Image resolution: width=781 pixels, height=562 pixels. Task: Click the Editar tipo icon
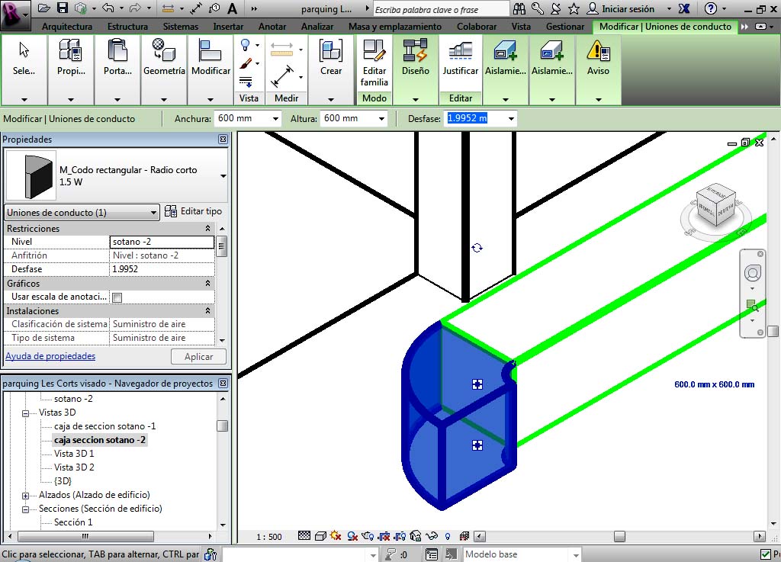171,211
